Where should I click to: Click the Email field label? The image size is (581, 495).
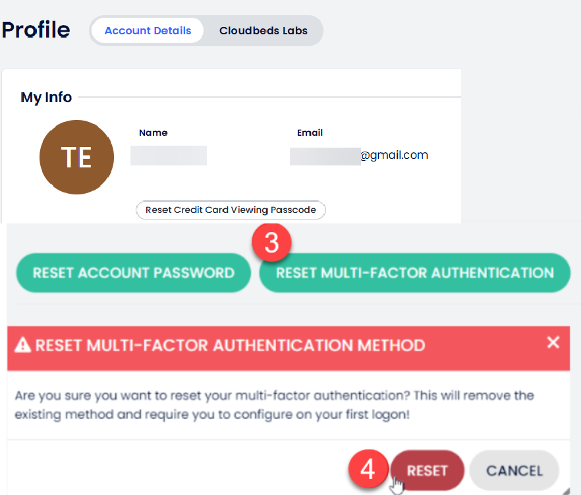coord(310,132)
